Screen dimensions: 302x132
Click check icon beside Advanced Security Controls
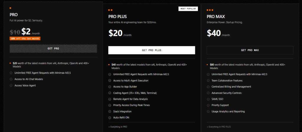(x=208, y=93)
